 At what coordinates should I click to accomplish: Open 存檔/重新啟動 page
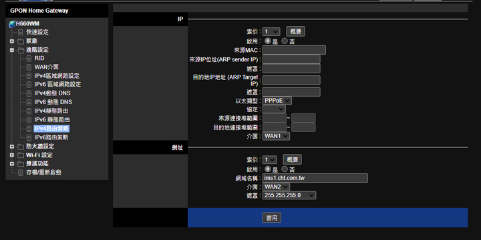[x=43, y=173]
